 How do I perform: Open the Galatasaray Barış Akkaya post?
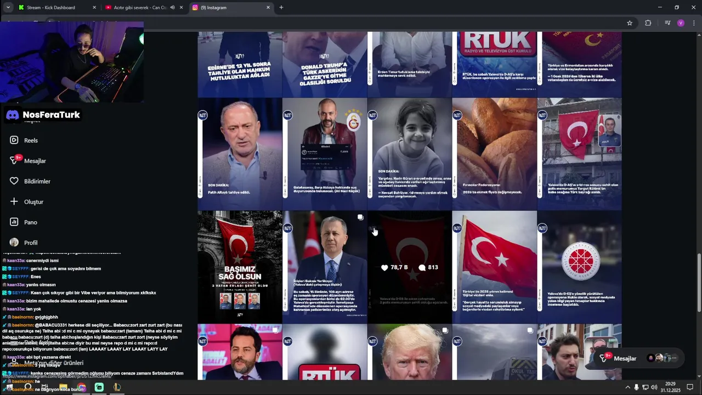click(325, 154)
